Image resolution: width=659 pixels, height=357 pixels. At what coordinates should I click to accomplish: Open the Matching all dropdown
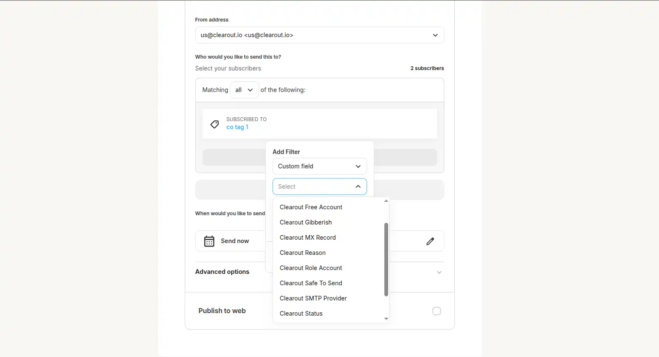244,89
